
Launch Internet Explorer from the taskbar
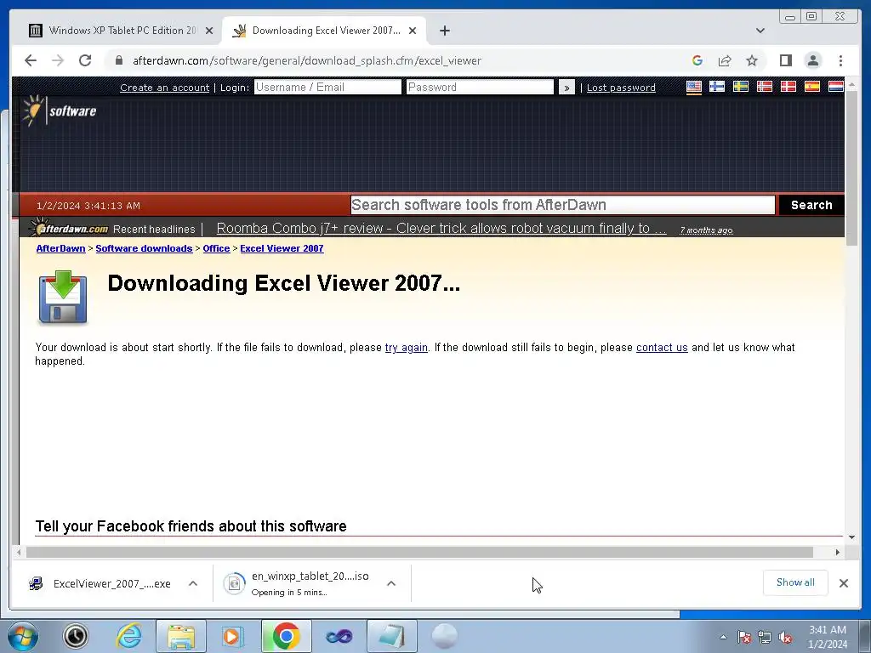(129, 636)
